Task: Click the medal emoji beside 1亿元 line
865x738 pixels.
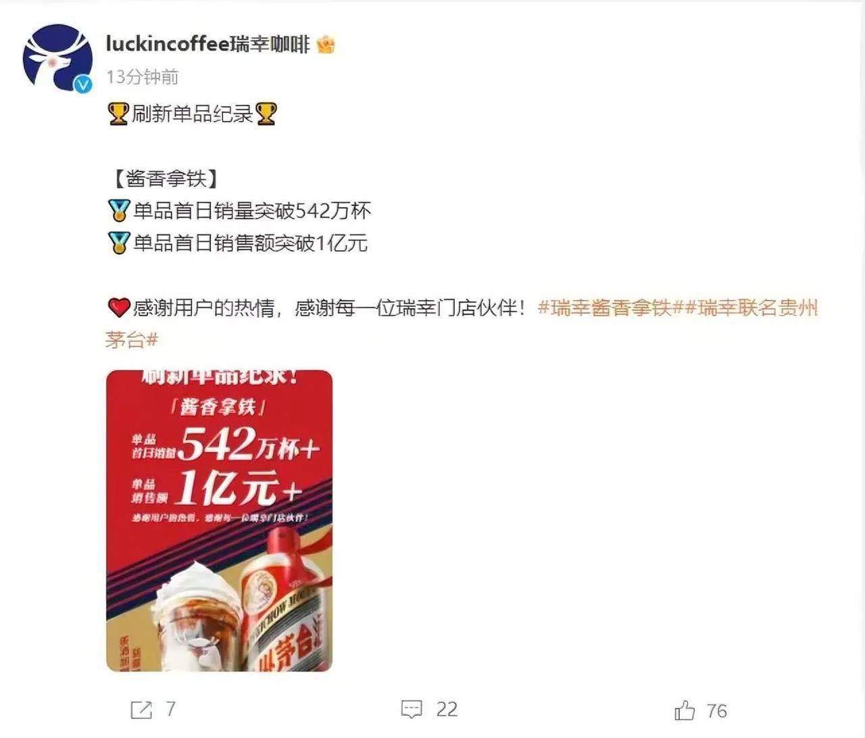Action: point(119,243)
